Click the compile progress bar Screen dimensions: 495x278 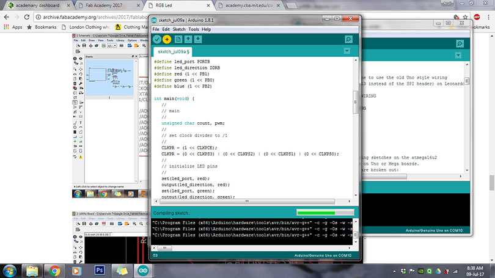coord(325,213)
